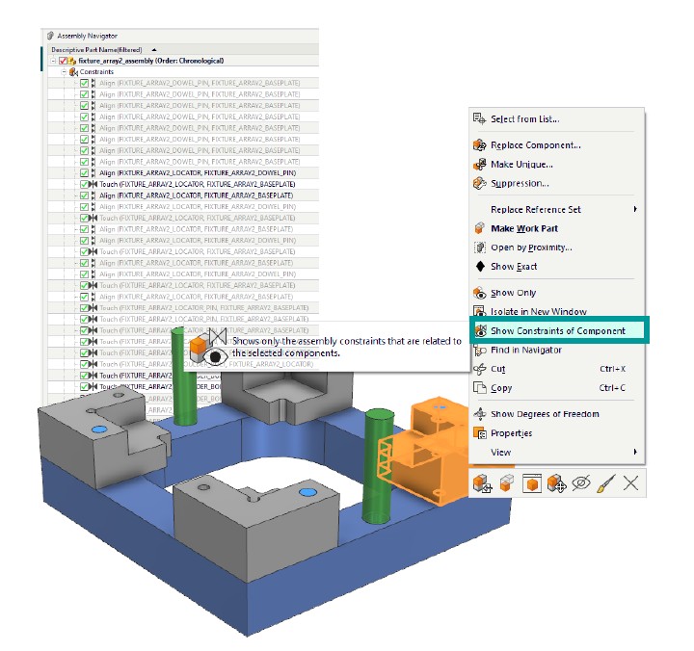Sort by Descriptive Part Name column header
Image resolution: width=694 pixels, height=651 pixels.
point(96,49)
